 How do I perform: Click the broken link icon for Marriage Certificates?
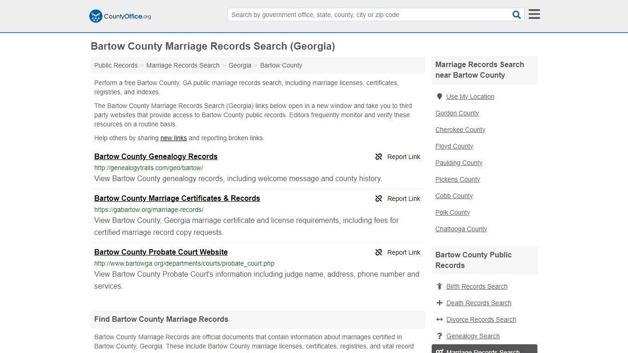379,199
